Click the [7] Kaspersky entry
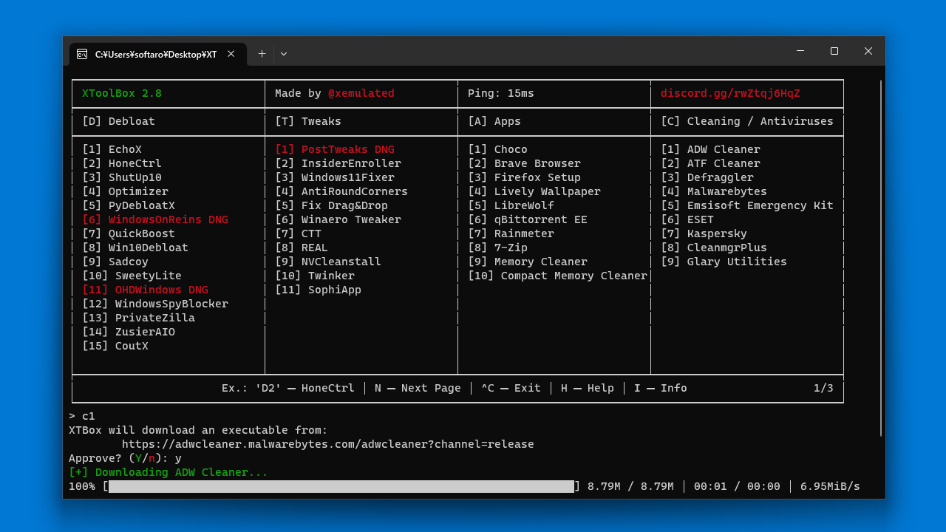The image size is (946, 532). pos(704,233)
